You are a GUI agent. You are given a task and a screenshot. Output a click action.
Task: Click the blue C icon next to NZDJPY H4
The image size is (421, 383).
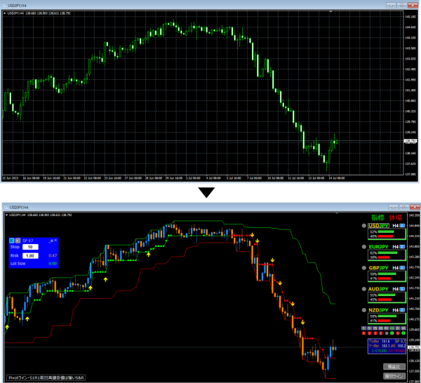click(403, 309)
